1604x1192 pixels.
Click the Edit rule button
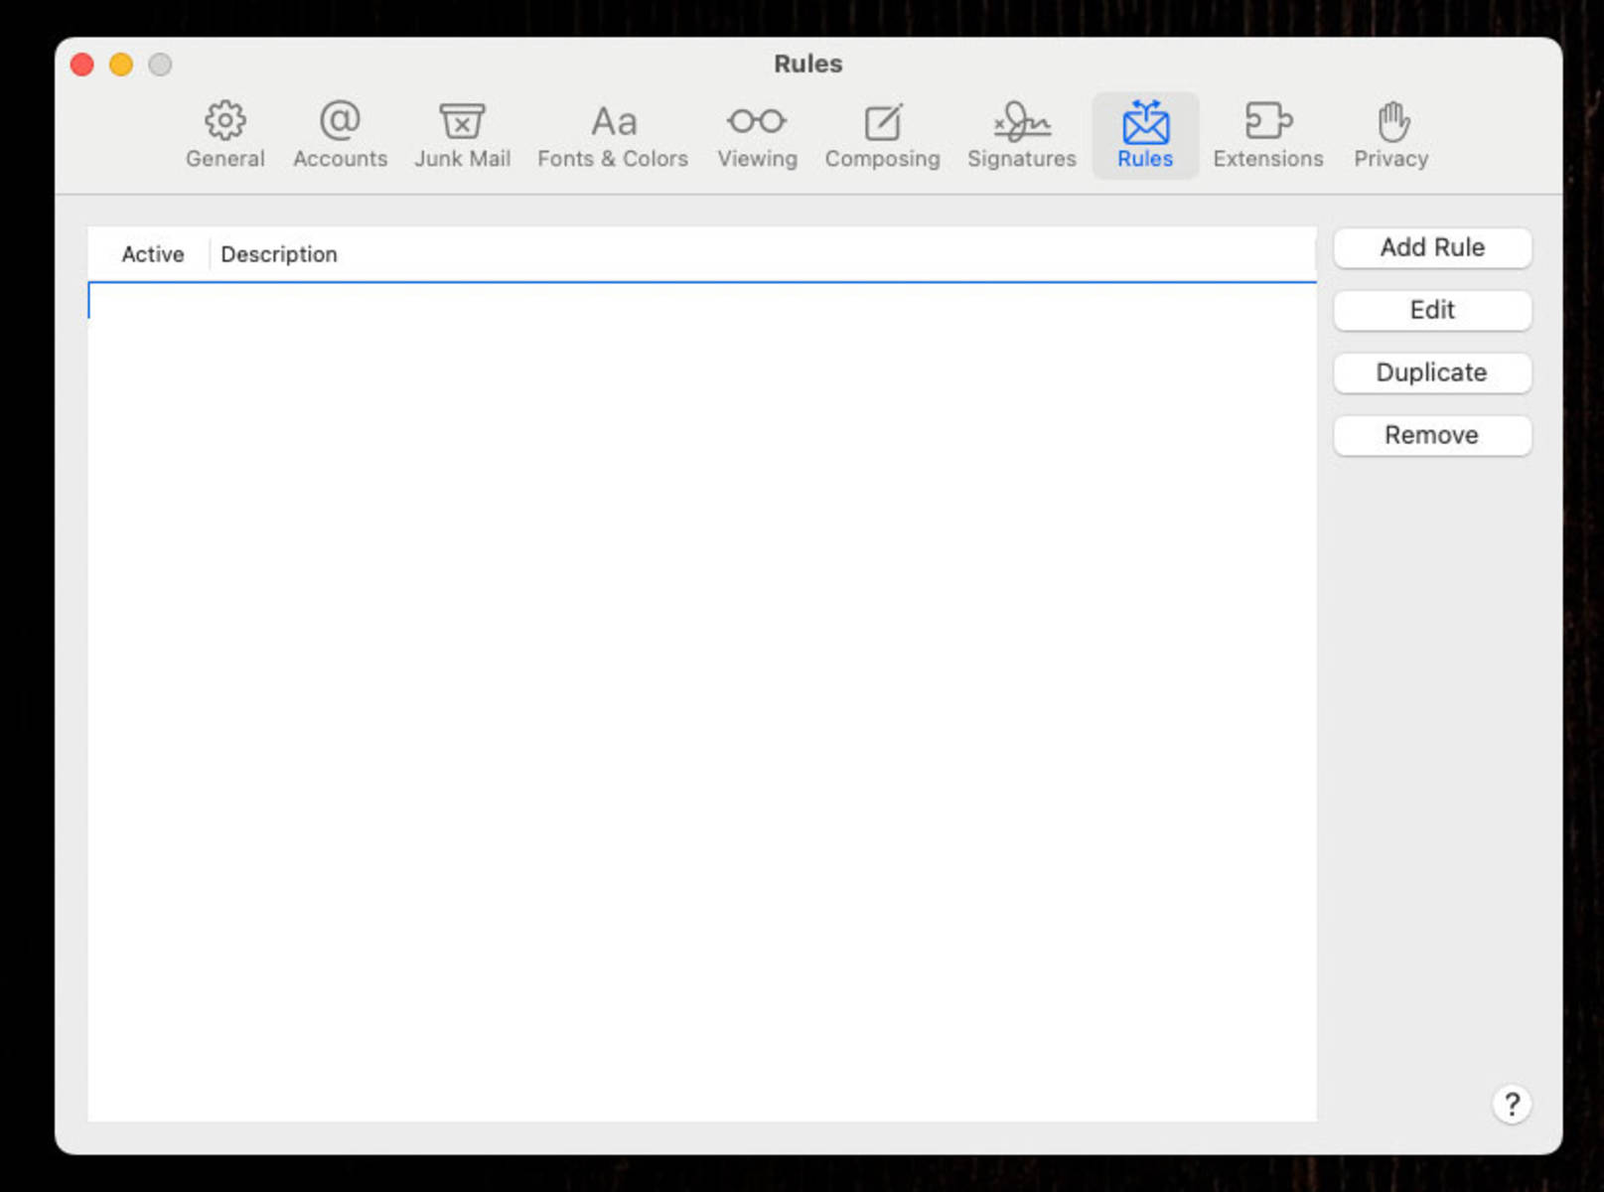click(x=1432, y=310)
